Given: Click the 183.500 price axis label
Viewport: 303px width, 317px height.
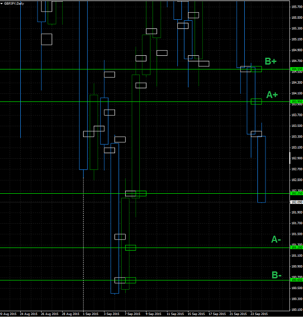Looking at the screenshot, I should 297,126.
